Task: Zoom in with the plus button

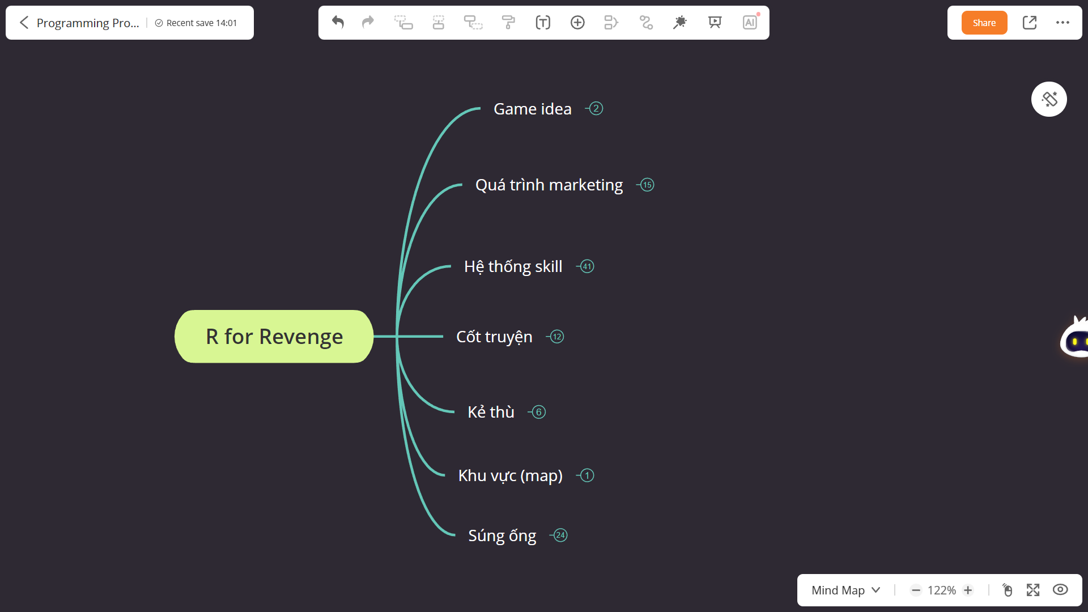Action: [968, 590]
